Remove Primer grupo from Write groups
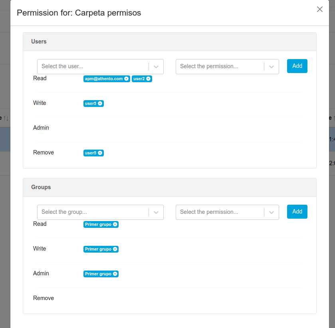Viewport: 335px width, 328px height. (x=115, y=249)
